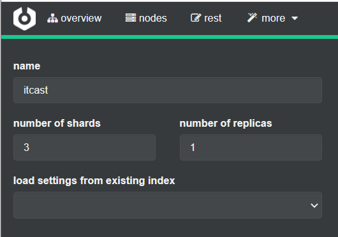Go to the nodes page

click(153, 18)
